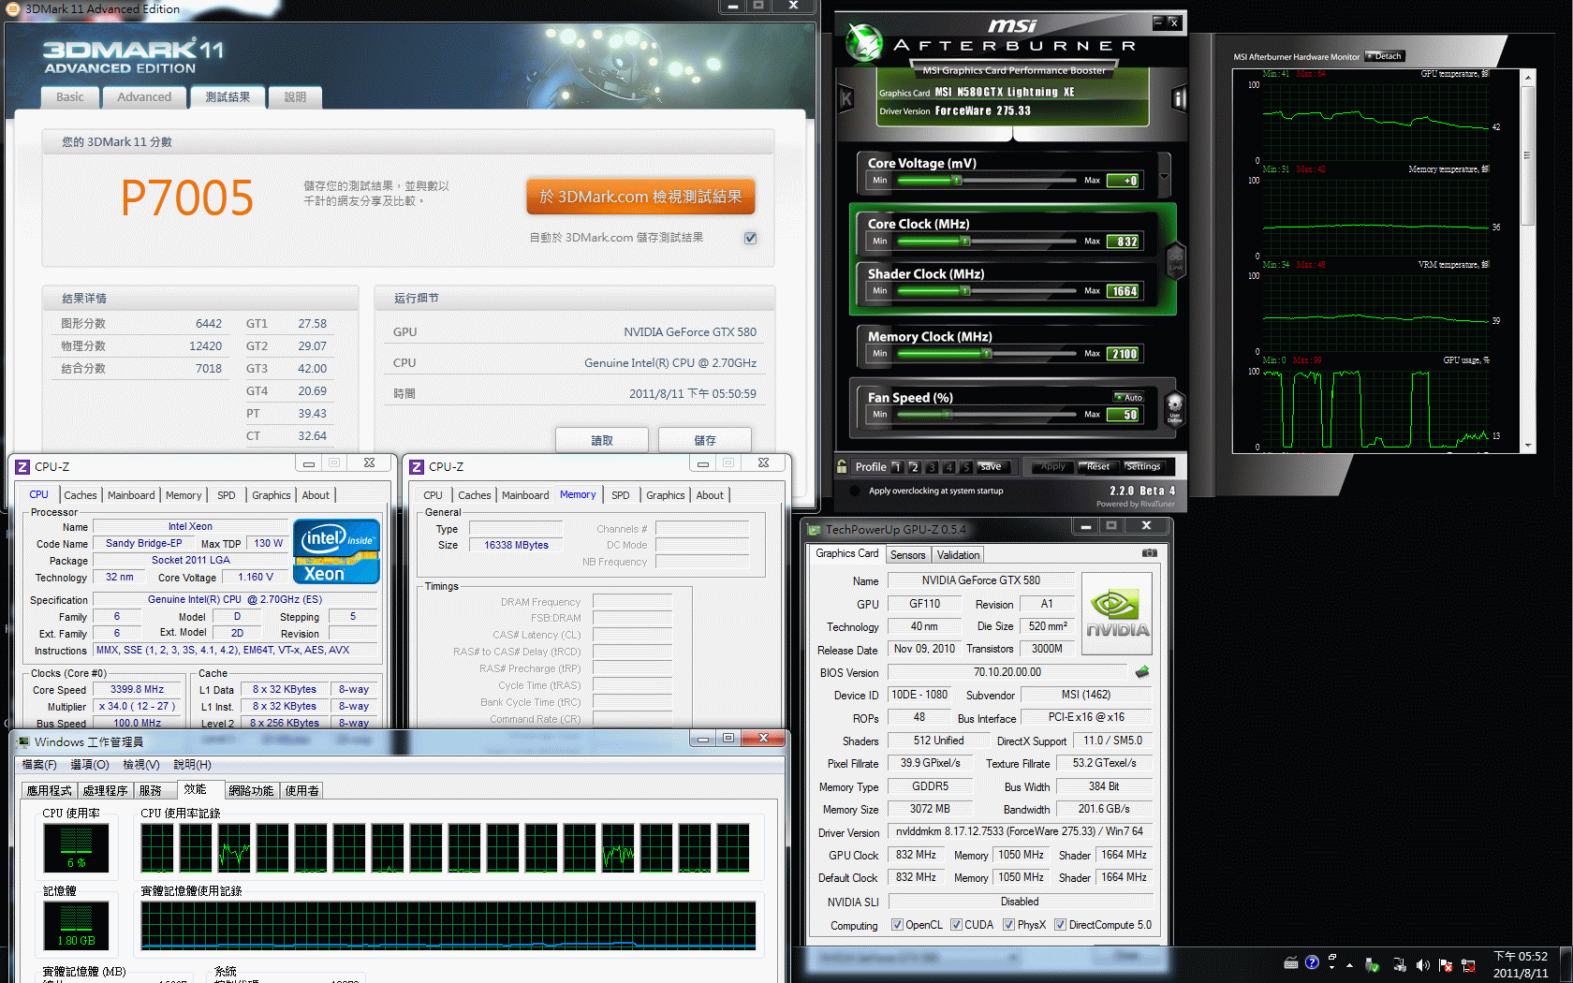
Task: Switch to the 網路功能 tab in Task Manager
Action: coord(251,791)
